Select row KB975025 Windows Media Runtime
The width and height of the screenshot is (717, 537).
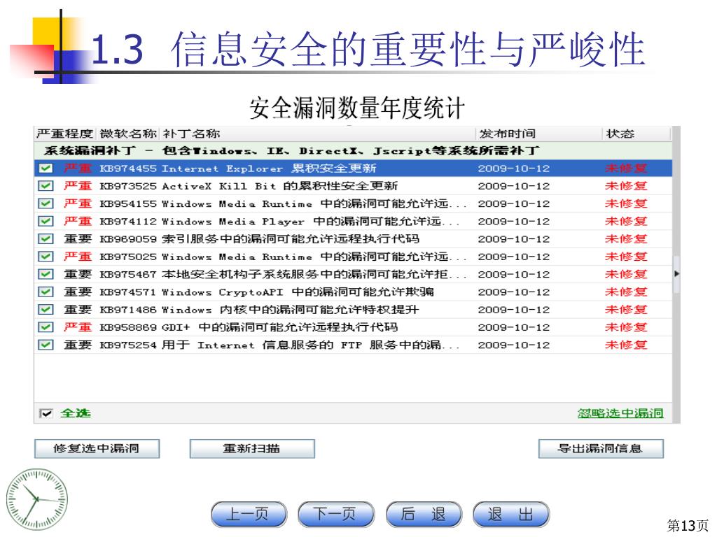tap(353, 257)
